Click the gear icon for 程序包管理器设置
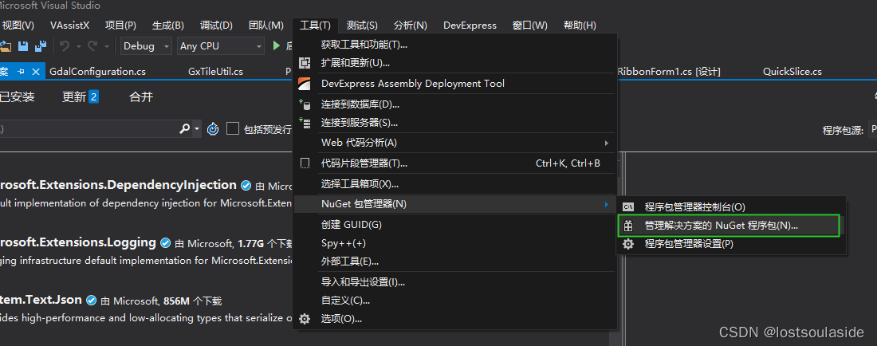 point(628,244)
